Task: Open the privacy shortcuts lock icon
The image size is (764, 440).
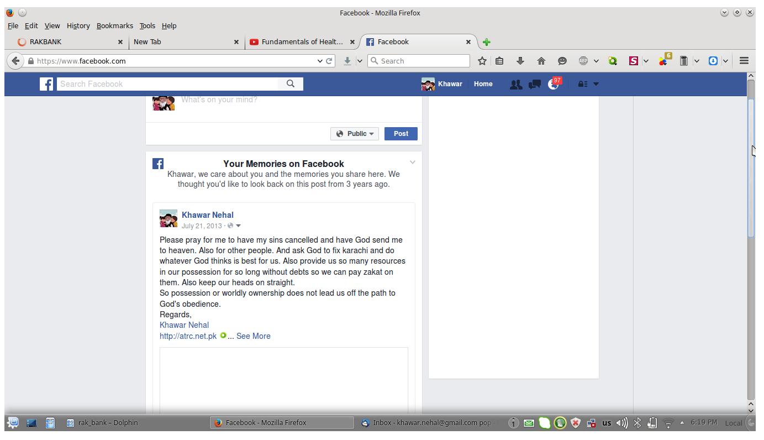Action: click(582, 84)
